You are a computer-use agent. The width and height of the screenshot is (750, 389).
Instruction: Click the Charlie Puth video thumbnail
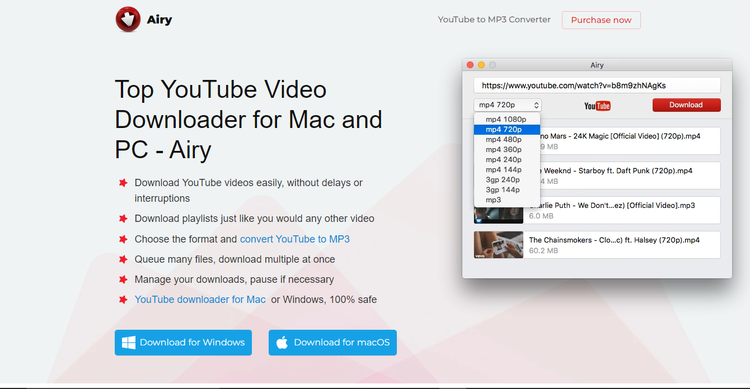click(498, 215)
